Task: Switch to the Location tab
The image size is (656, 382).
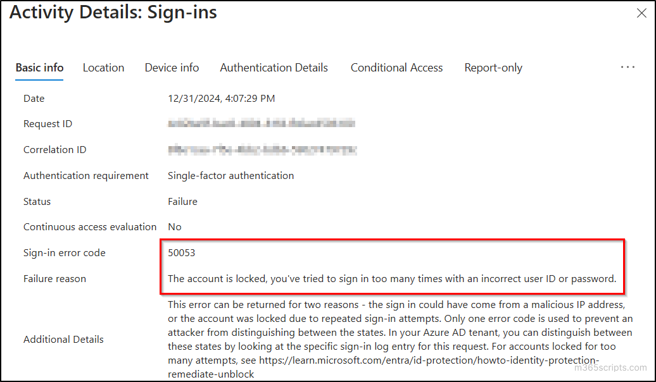Action: (103, 68)
